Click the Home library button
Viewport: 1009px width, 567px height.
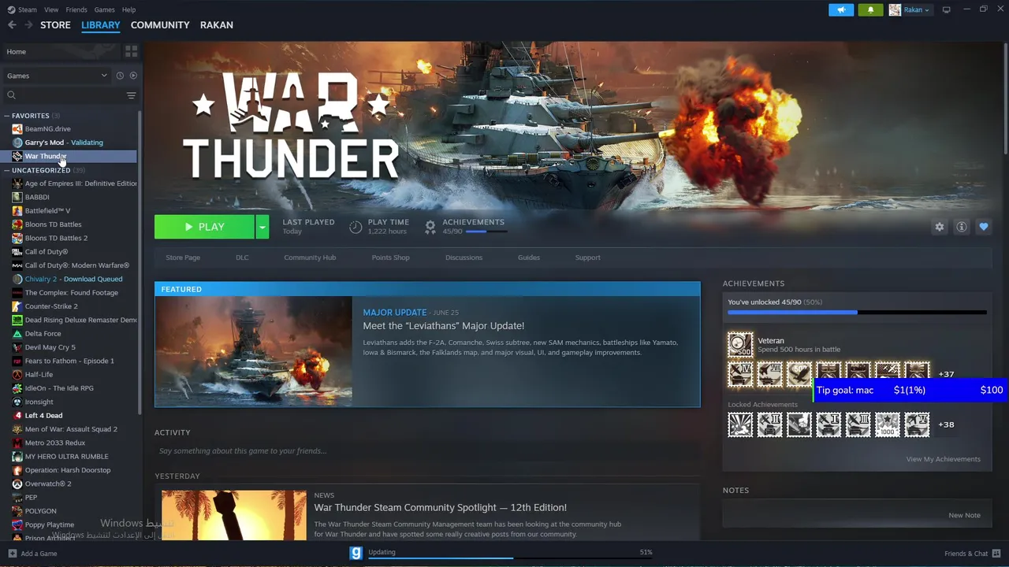pos(61,51)
